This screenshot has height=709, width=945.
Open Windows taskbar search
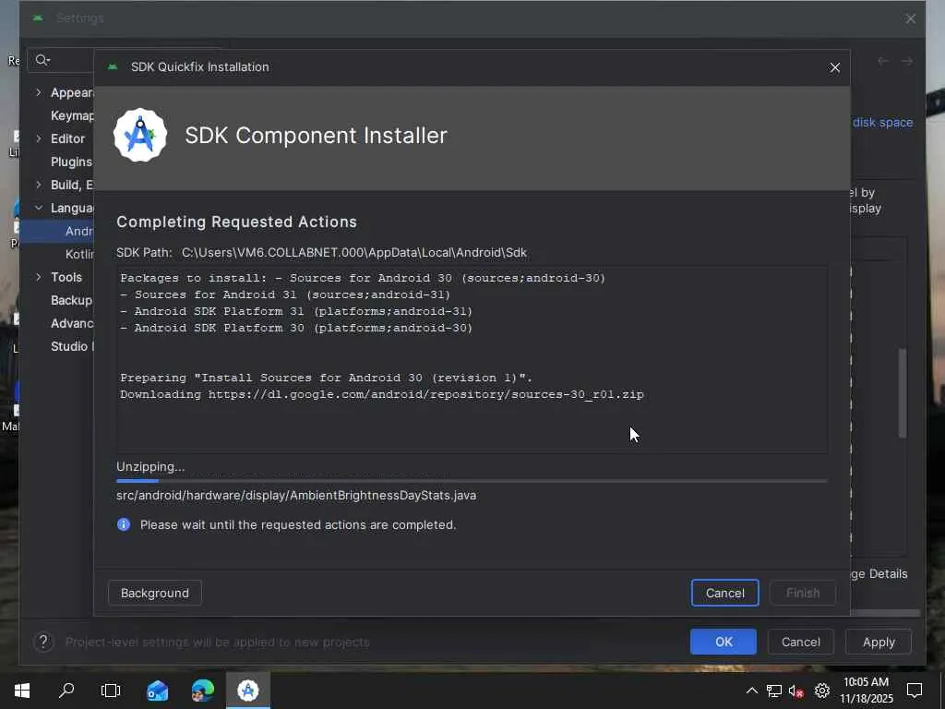(x=66, y=691)
